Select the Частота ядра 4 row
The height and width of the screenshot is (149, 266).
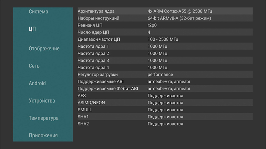click(x=165, y=68)
